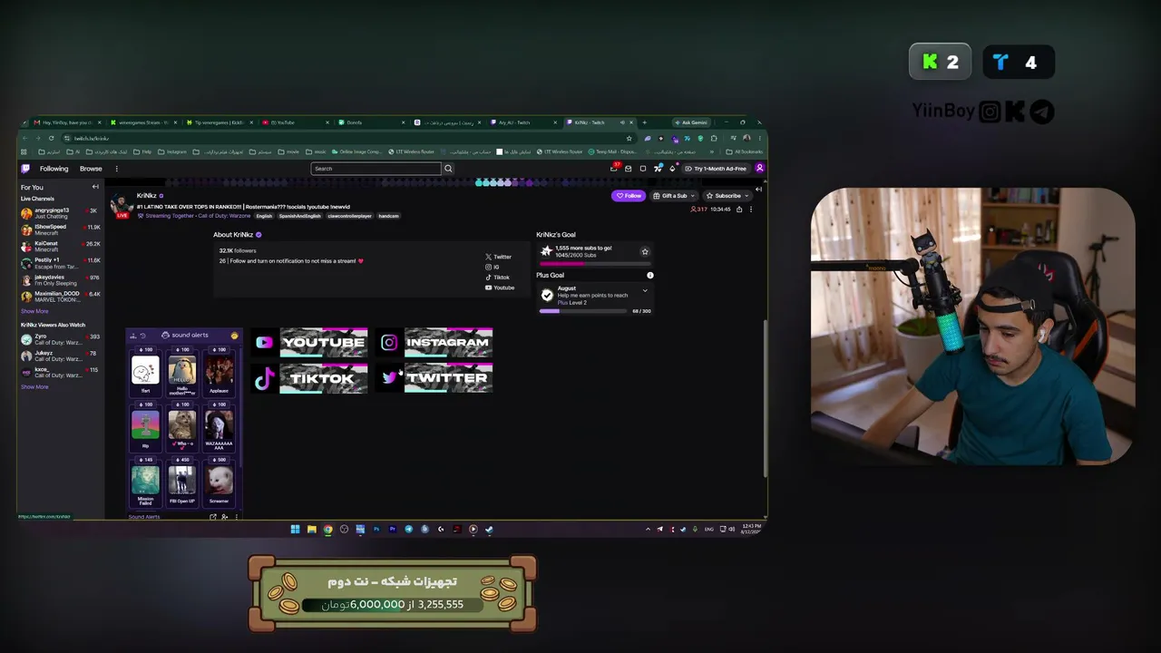Show More under Viewers Also Watch
The width and height of the screenshot is (1161, 653).
pos(34,386)
